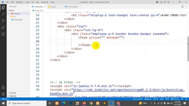Split the editor to the right

click(183, 6)
